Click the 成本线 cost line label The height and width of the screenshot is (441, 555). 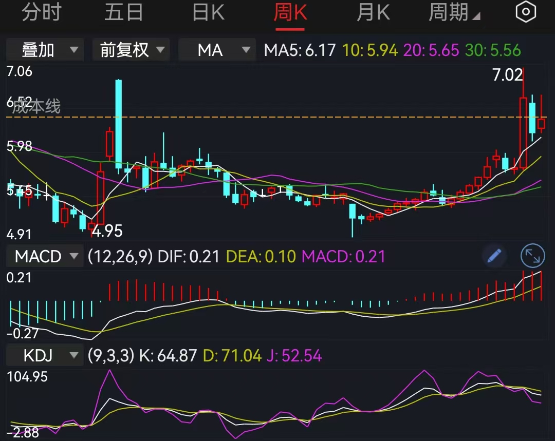pyautogui.click(x=37, y=107)
